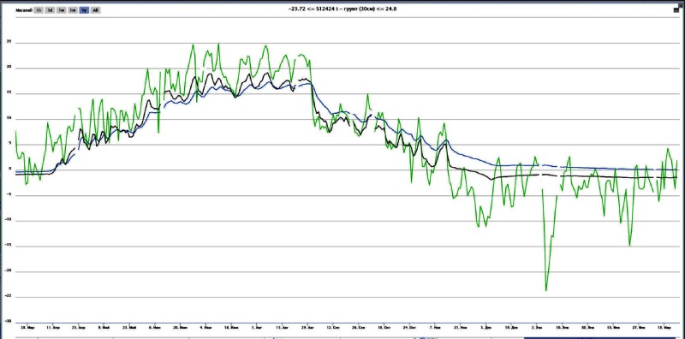This screenshot has height=339, width=685.
Task: Click the highlighted navigator range at bottom right
Action: point(605,337)
